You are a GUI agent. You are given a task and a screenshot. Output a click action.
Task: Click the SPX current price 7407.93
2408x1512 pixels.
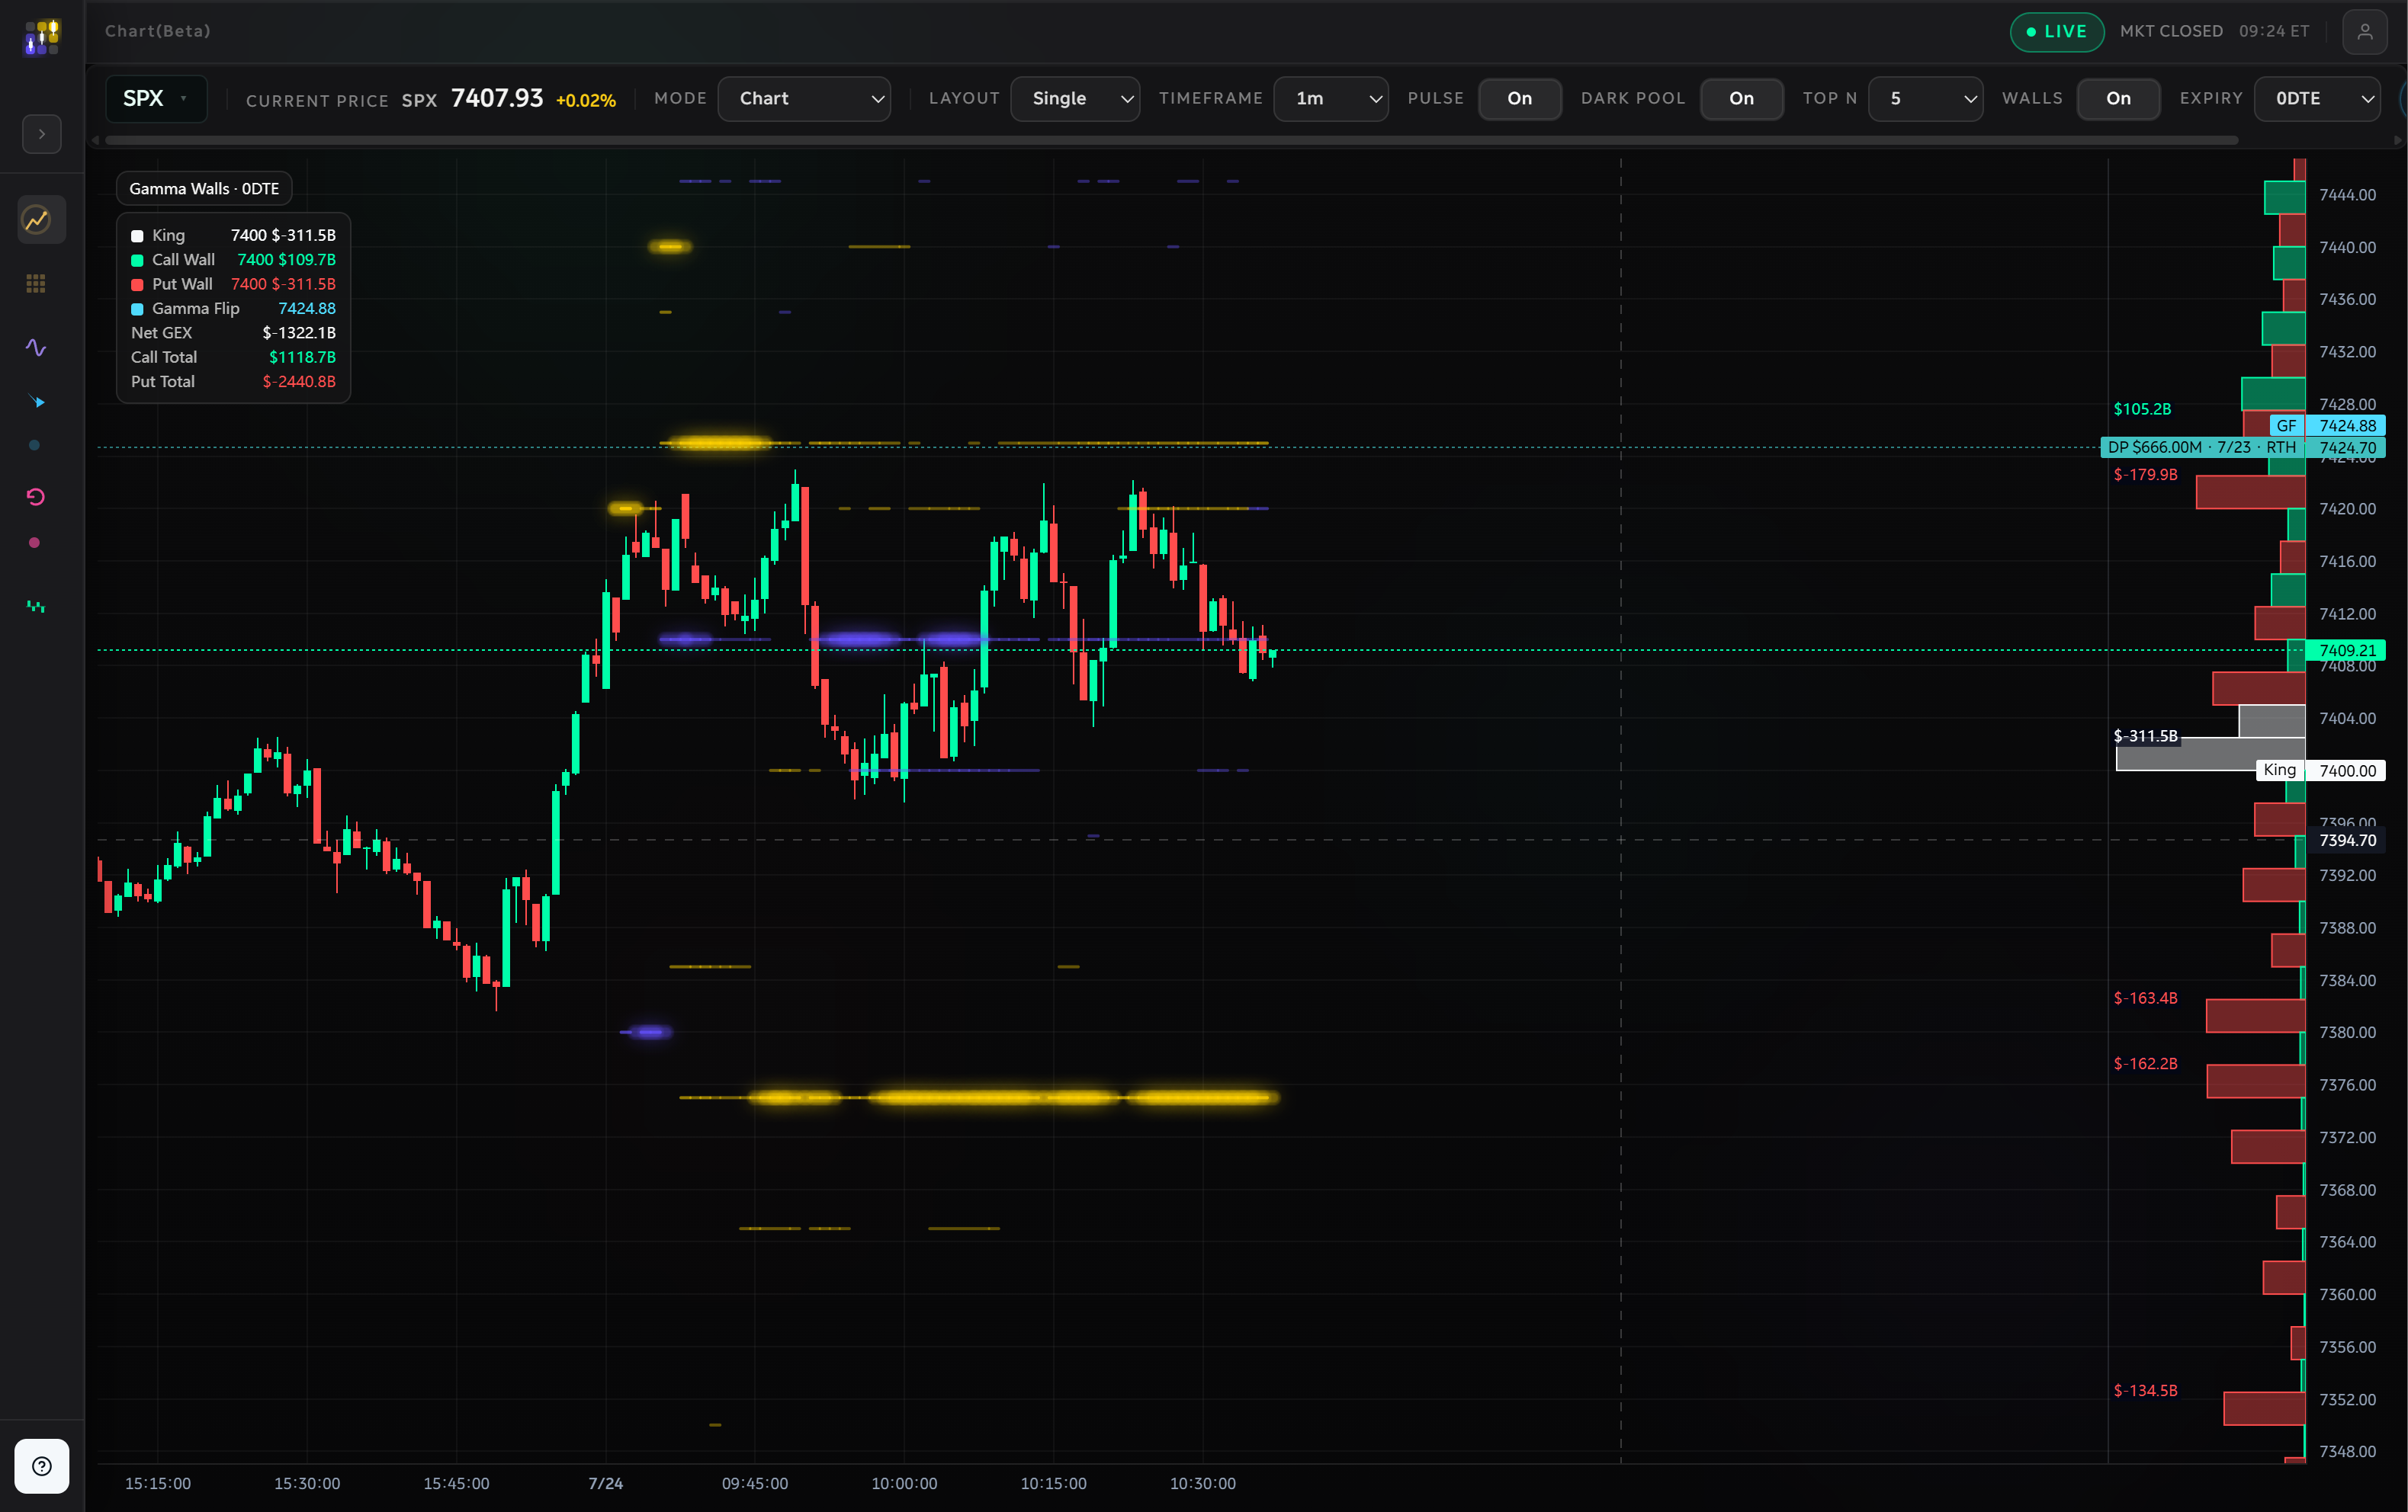(x=497, y=98)
